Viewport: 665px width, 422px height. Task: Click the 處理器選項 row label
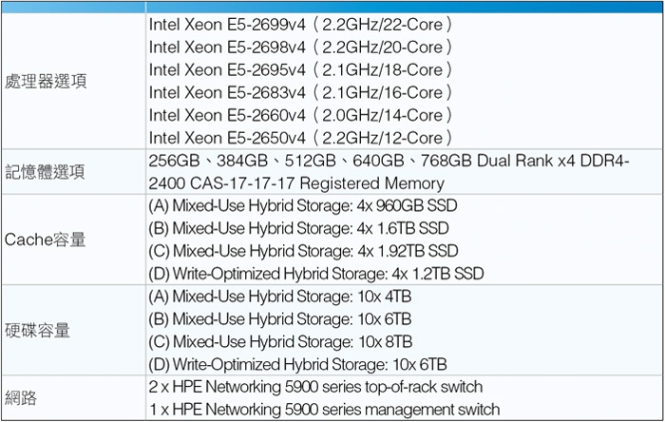click(46, 81)
